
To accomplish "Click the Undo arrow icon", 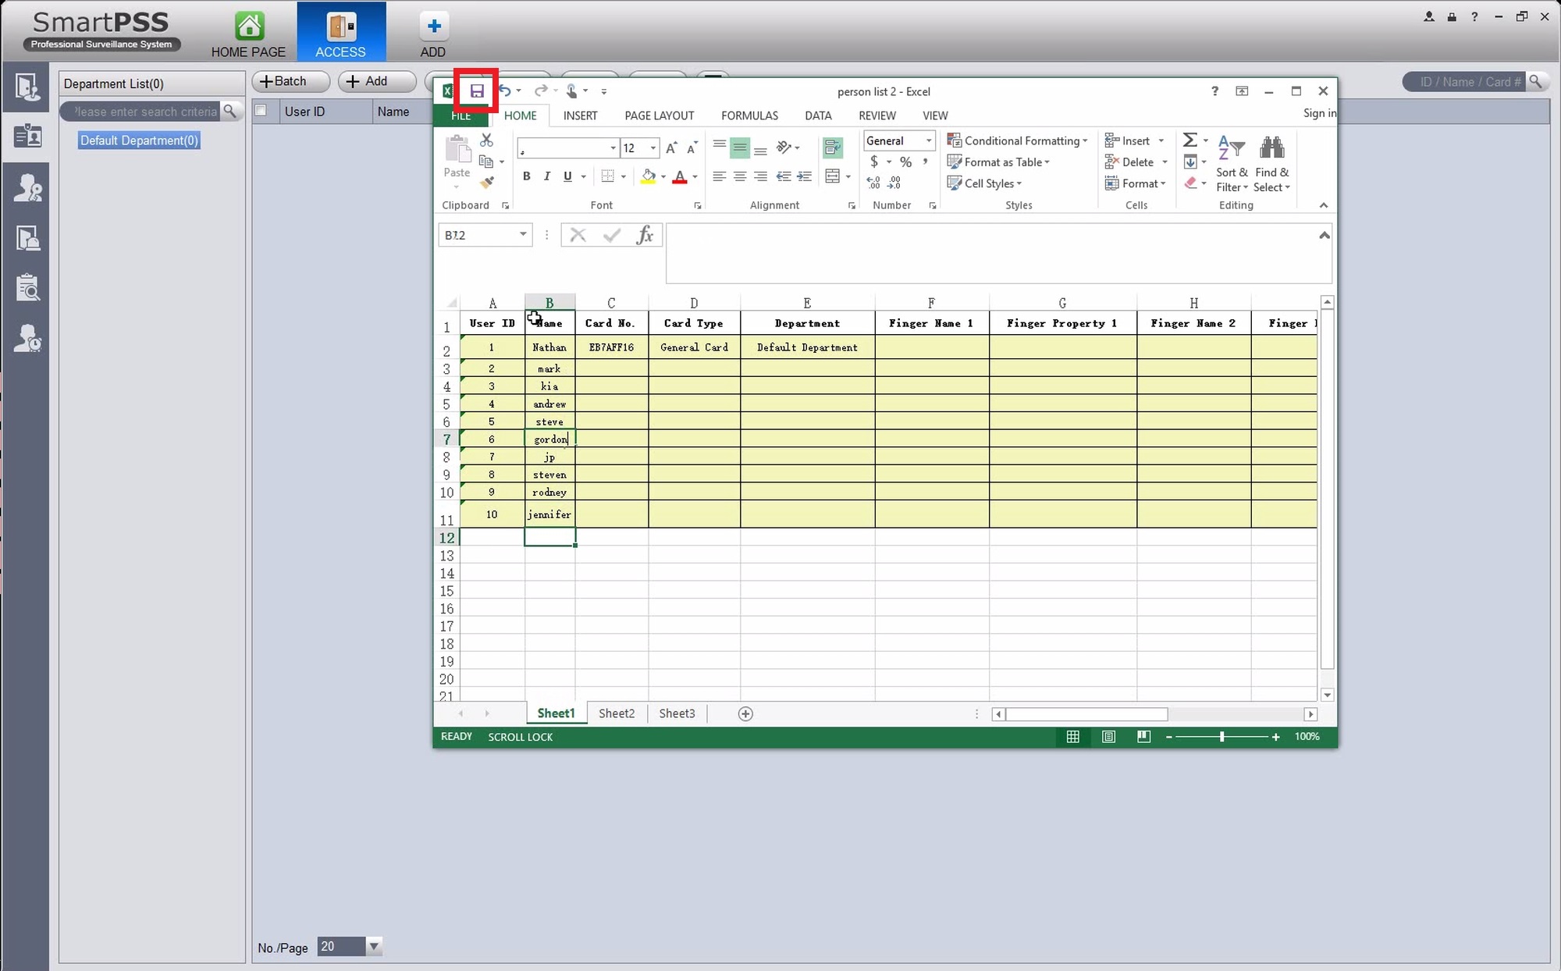I will (504, 91).
